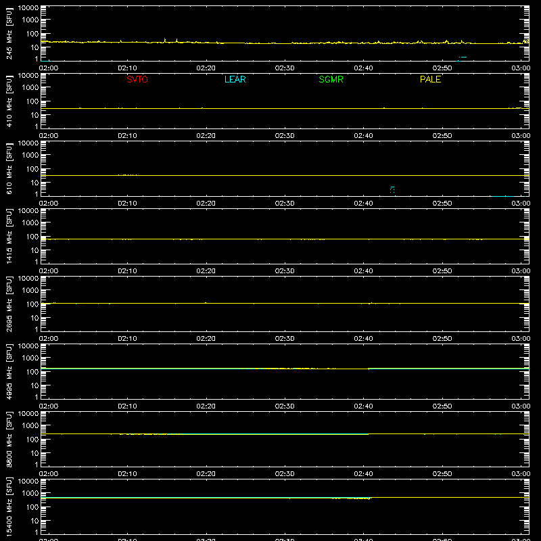Image resolution: width=541 pixels, height=541 pixels.
Task: Click the 02:40 tick label under 610 MHz plot
Action: tap(363, 204)
